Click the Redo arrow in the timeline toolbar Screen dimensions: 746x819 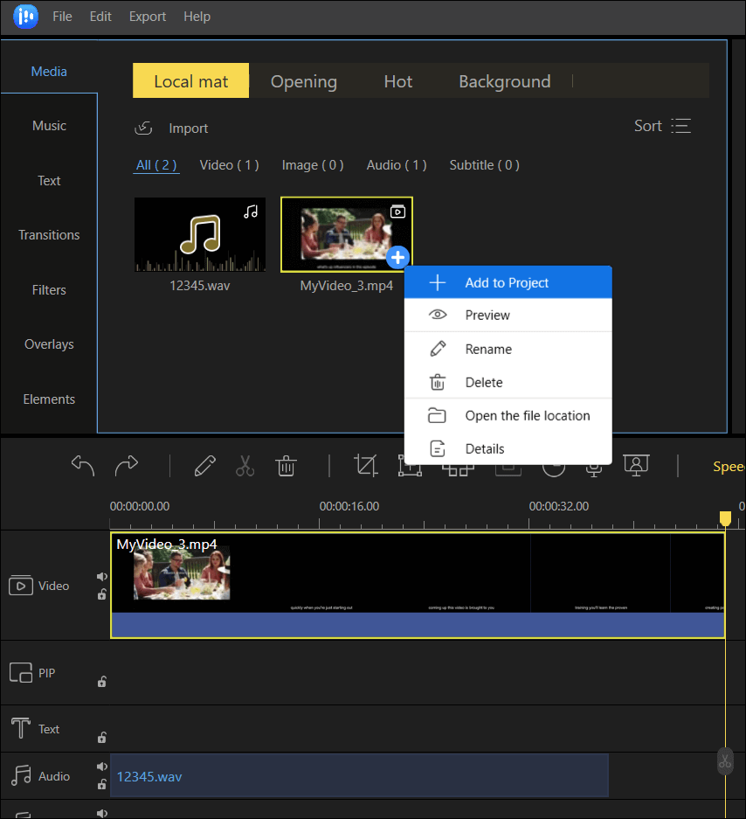coord(127,466)
